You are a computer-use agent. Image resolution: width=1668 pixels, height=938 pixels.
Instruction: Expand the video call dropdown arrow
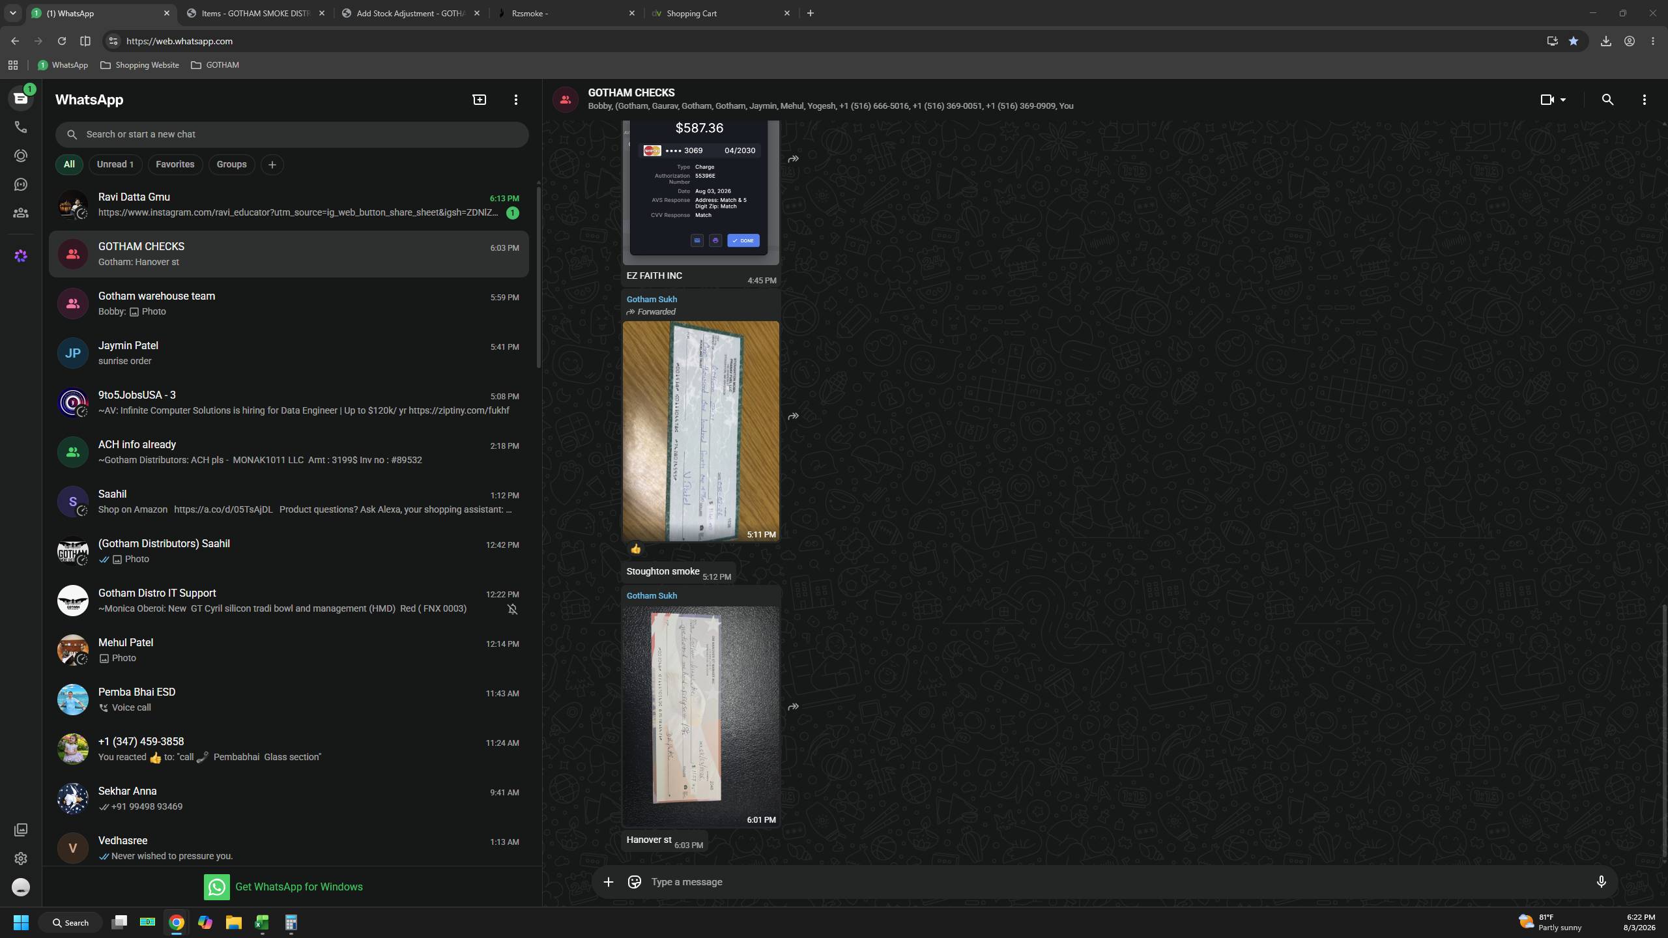pos(1563,100)
